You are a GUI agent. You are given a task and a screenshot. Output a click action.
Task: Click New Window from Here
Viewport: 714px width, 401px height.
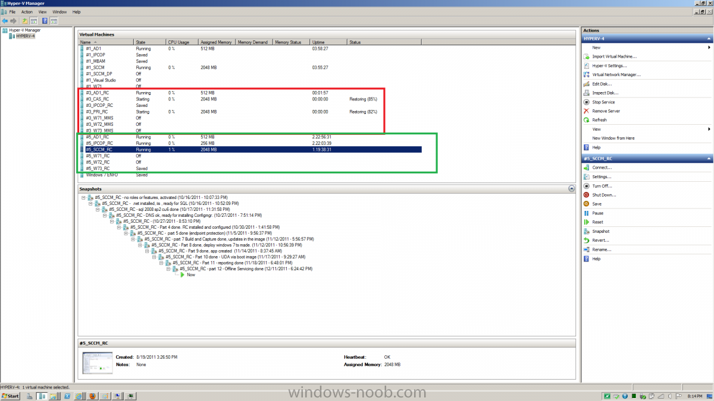pyautogui.click(x=613, y=138)
